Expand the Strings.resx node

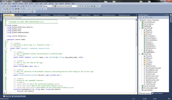[x=142, y=50]
